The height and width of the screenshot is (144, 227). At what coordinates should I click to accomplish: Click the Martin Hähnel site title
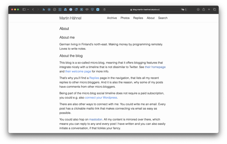pos(70,18)
